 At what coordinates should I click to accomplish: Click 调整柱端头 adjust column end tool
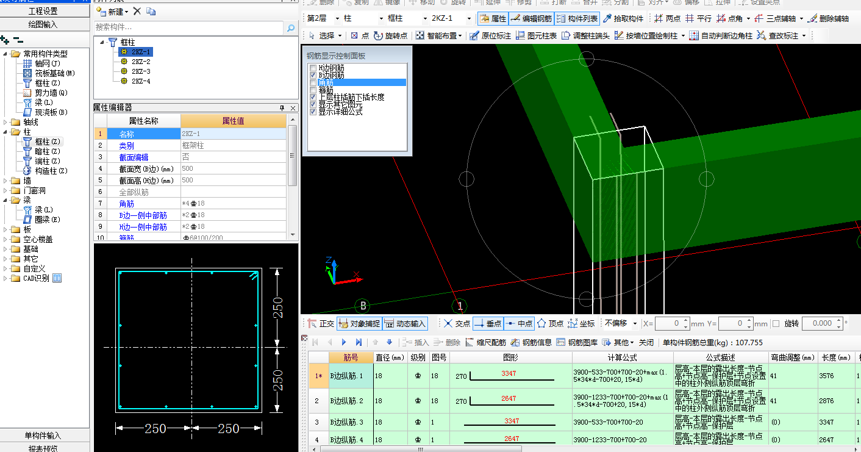click(585, 36)
